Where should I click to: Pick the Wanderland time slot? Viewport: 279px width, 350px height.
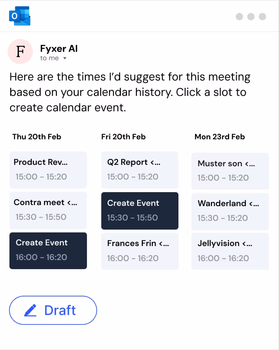230,211
